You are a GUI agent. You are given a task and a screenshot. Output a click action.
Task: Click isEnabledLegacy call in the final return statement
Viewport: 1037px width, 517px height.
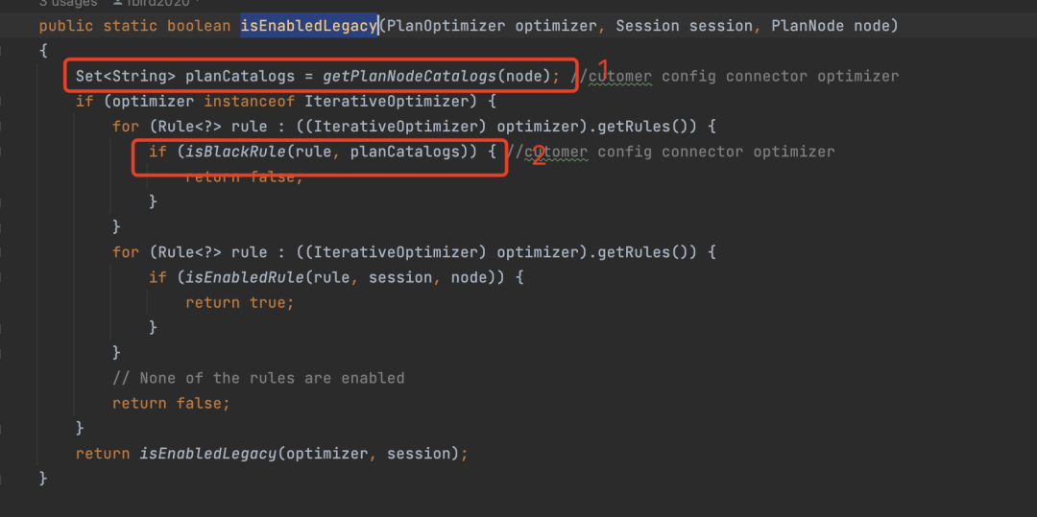[208, 453]
